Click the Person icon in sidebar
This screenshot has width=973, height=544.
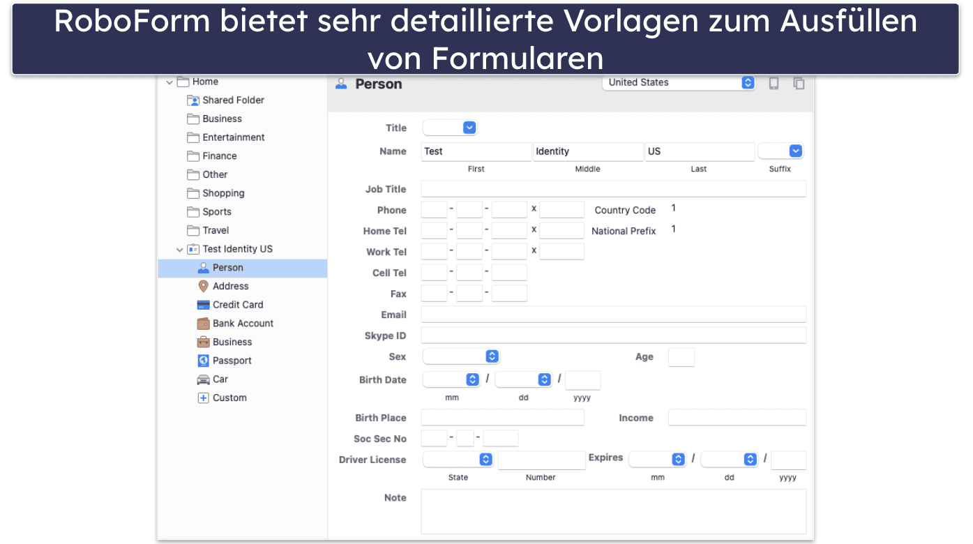point(204,268)
